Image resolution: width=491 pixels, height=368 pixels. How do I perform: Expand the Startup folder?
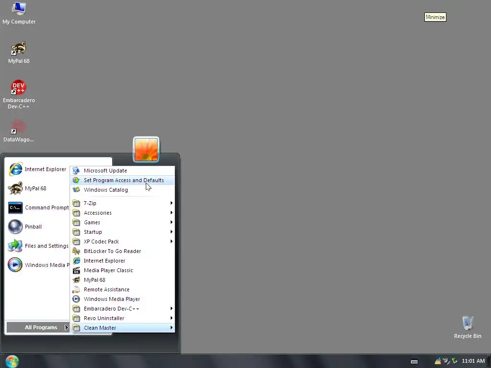click(x=122, y=232)
